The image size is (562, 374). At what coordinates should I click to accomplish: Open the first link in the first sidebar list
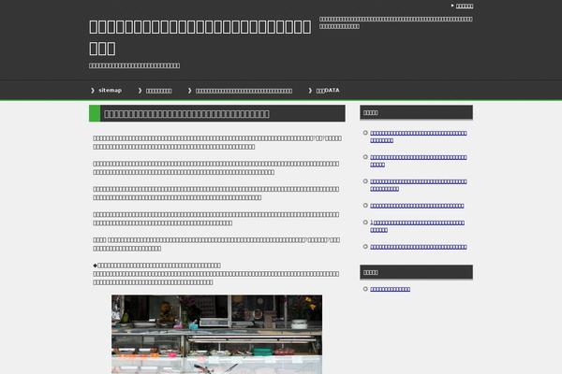click(419, 137)
